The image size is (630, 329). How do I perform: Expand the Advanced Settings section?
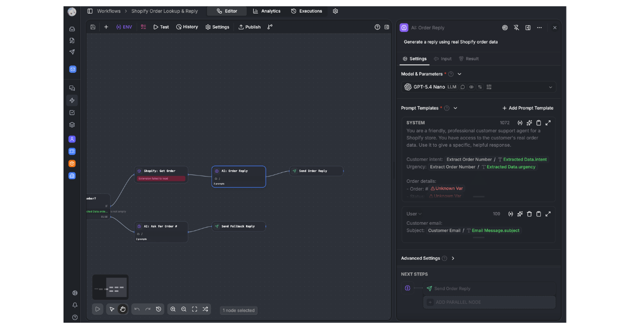[x=453, y=258]
